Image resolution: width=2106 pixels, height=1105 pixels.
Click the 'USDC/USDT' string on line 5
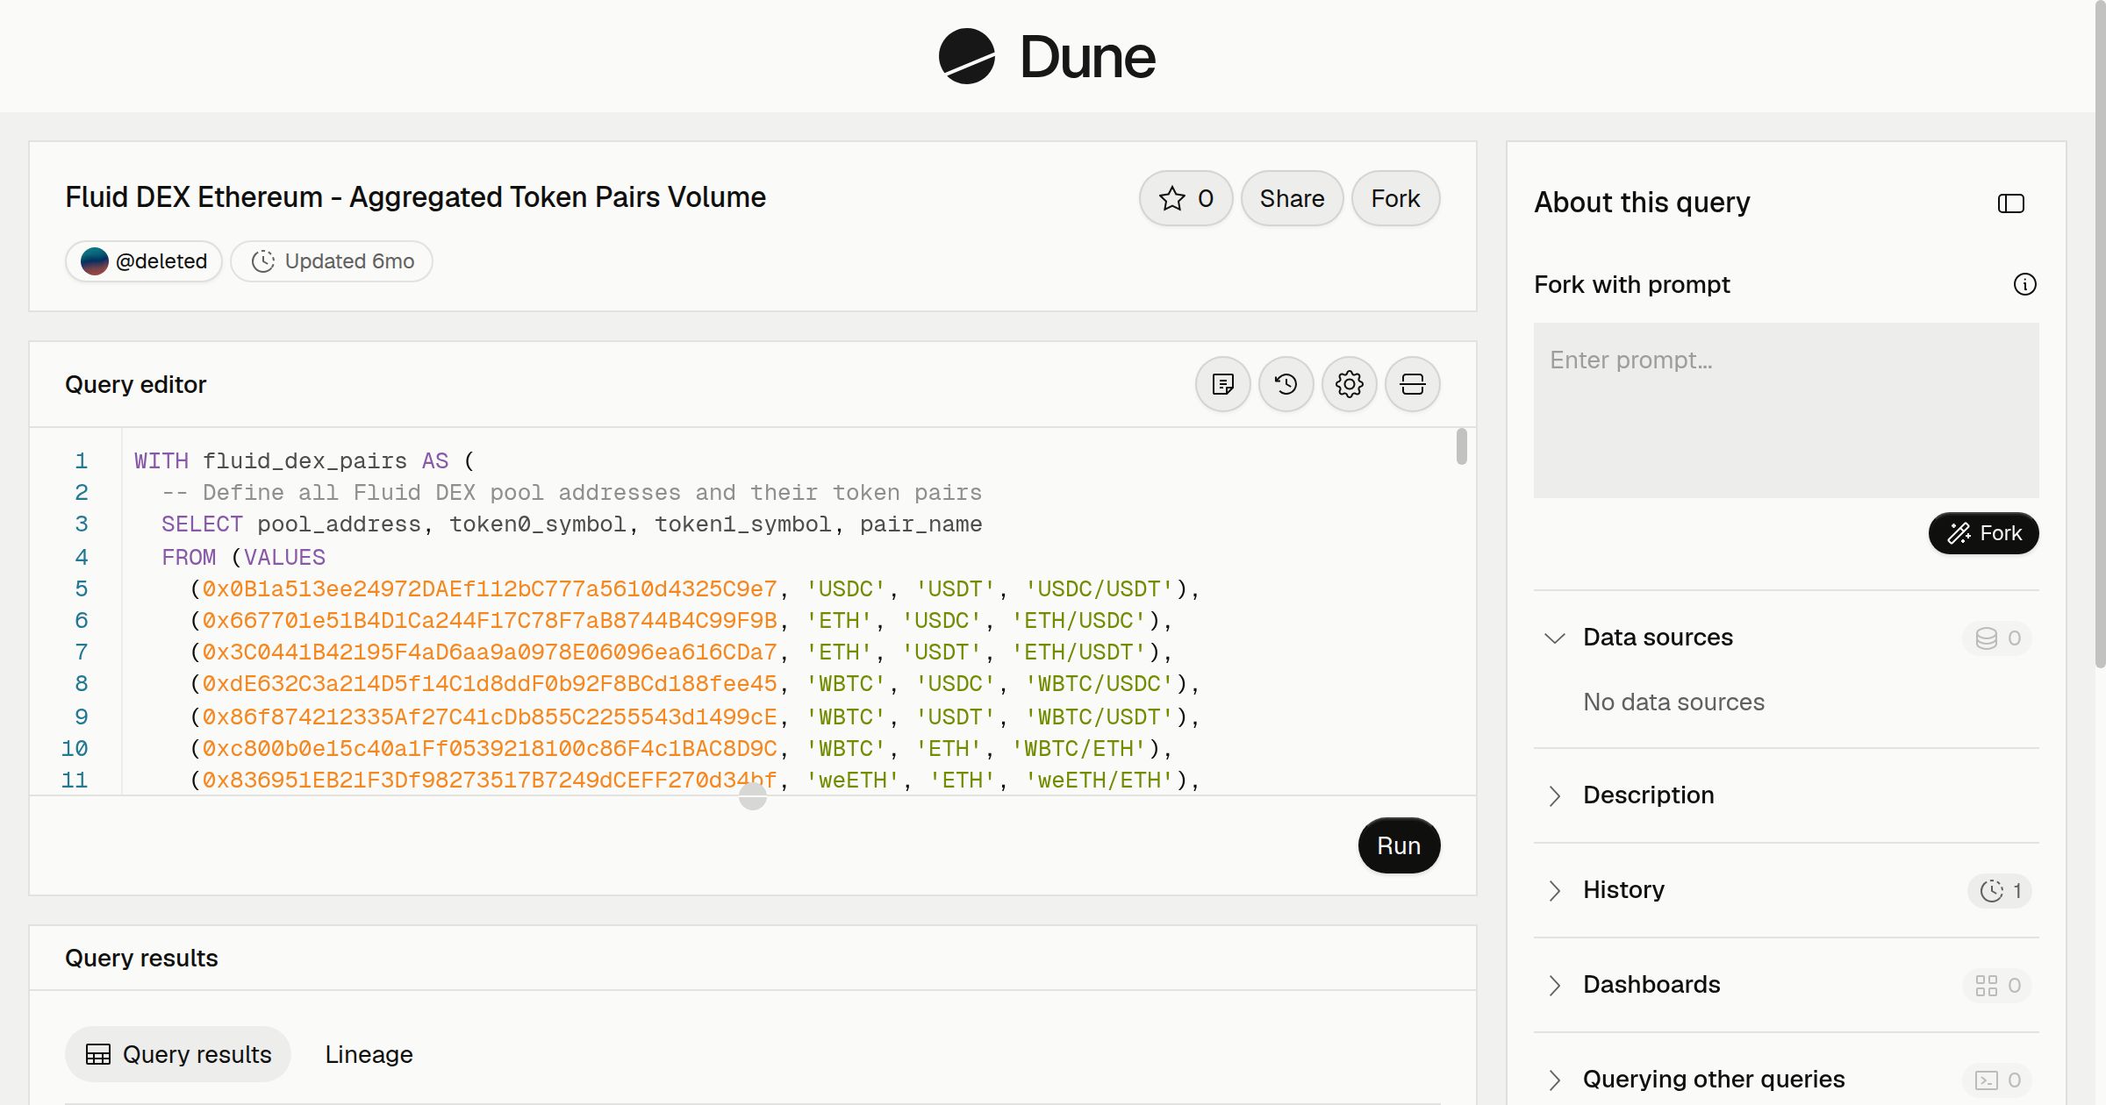click(1100, 588)
